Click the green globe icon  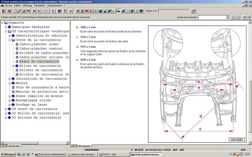100,11
